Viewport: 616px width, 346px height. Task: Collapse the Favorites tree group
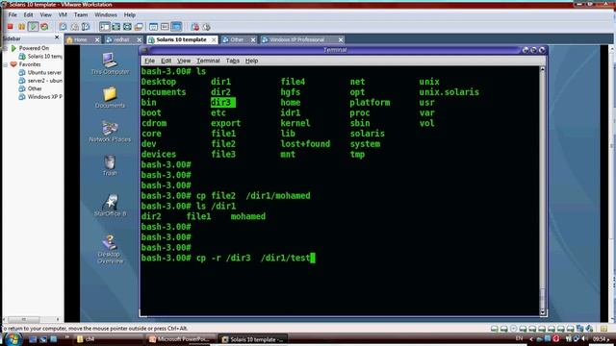pos(6,64)
